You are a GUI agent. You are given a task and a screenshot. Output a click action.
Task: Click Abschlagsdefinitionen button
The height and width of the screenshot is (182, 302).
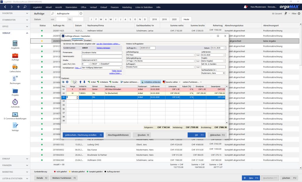click(x=118, y=135)
